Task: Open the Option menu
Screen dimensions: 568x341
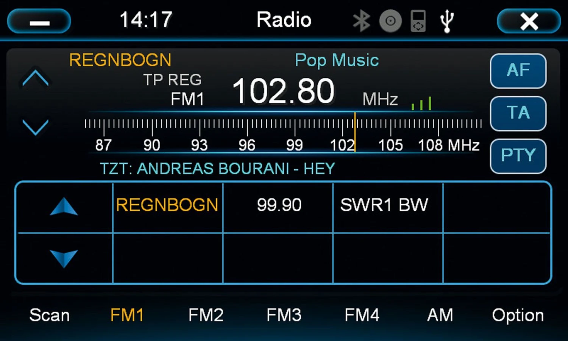Action: click(x=518, y=315)
